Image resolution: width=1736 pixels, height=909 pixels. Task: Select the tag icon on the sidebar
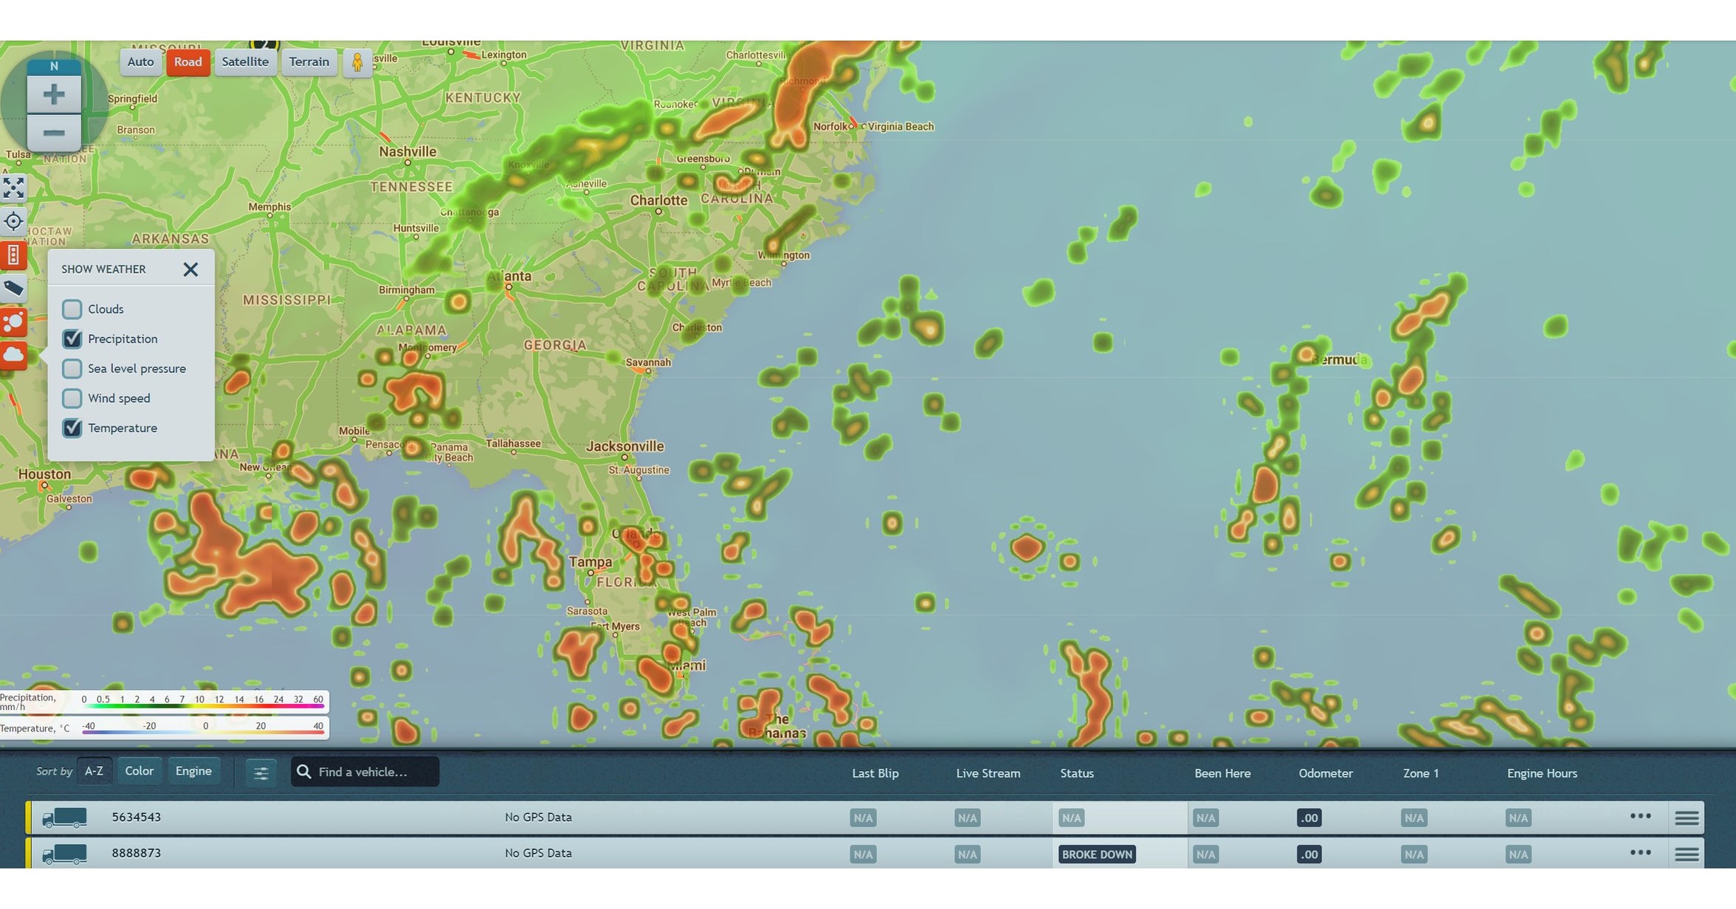click(x=13, y=288)
